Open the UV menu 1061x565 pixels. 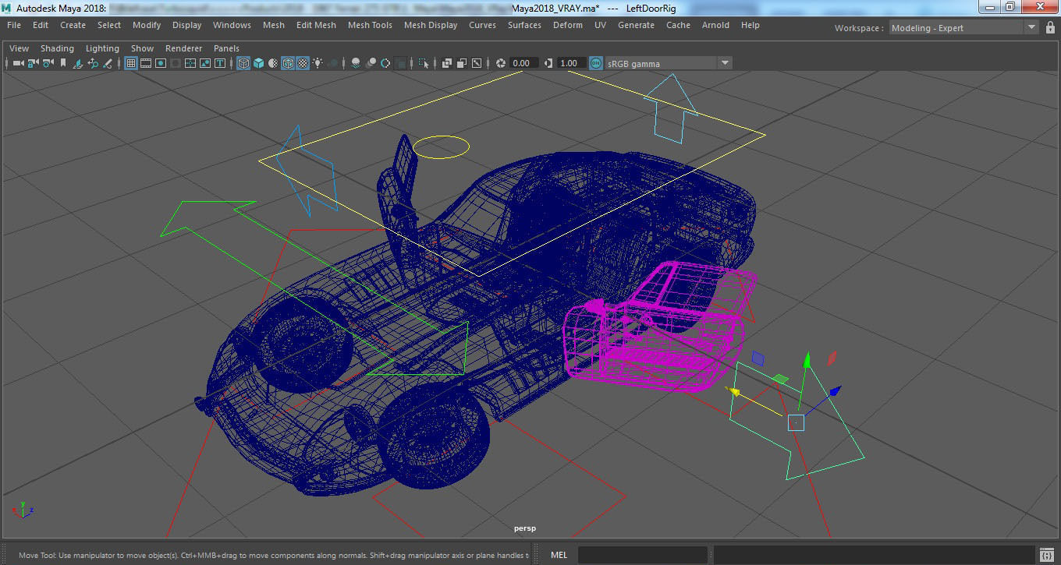click(600, 25)
